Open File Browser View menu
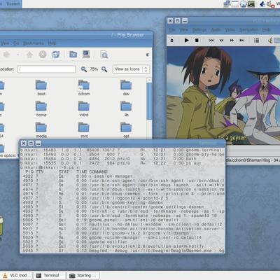280x280 pixels. tap(5, 43)
